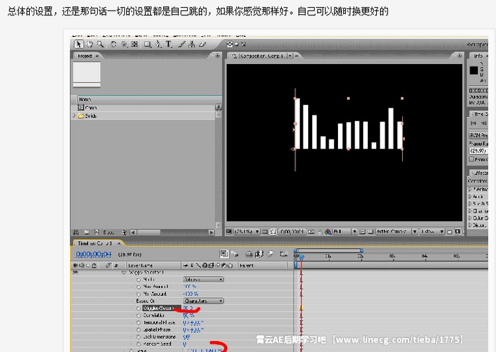This screenshot has width=496, height=352.
Task: Open Composition panel flyout menu arrow
Action: click(460, 55)
